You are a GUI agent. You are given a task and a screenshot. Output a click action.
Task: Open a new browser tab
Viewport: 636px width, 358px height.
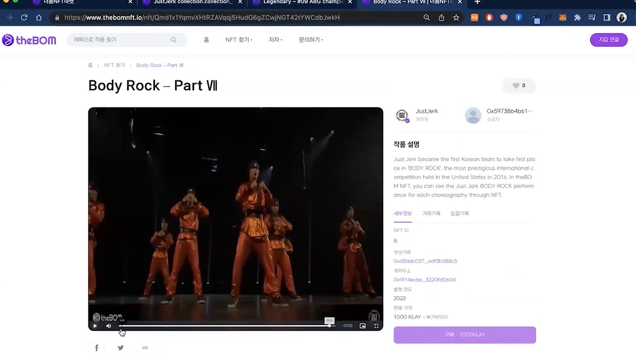pos(477,2)
